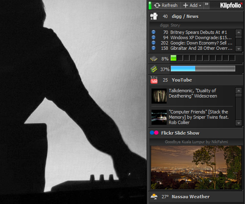245x204 pixels.
Task: Click the YouTube list scroll-up arrow
Action: (238, 91)
